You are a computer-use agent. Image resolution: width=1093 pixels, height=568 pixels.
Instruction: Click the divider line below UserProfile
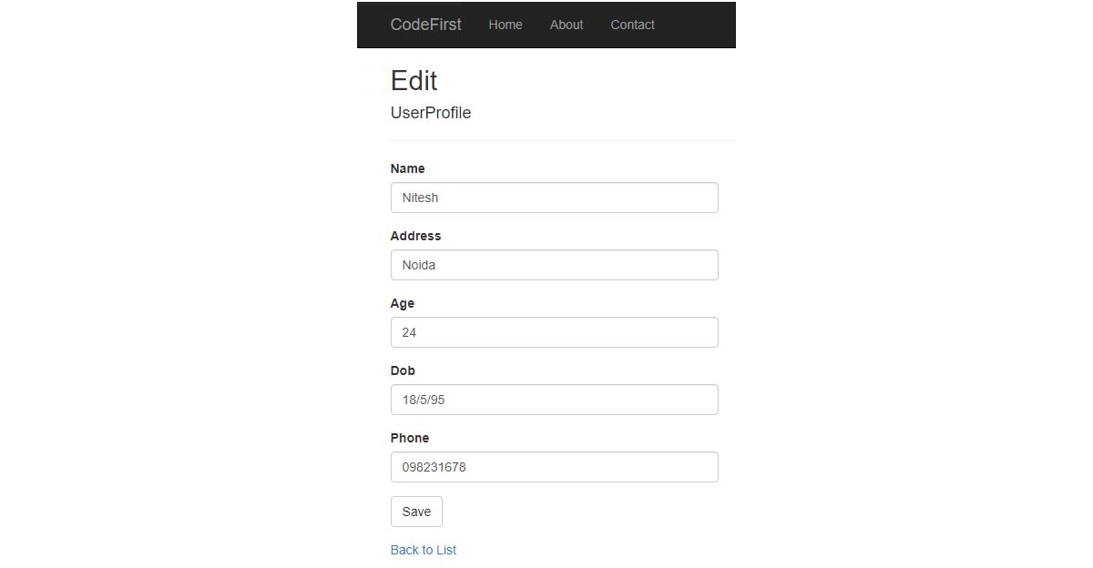click(x=563, y=140)
